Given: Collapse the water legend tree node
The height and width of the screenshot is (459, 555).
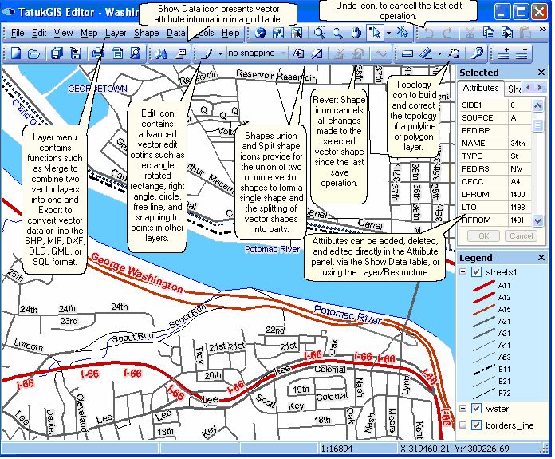Looking at the screenshot, I should (x=462, y=409).
